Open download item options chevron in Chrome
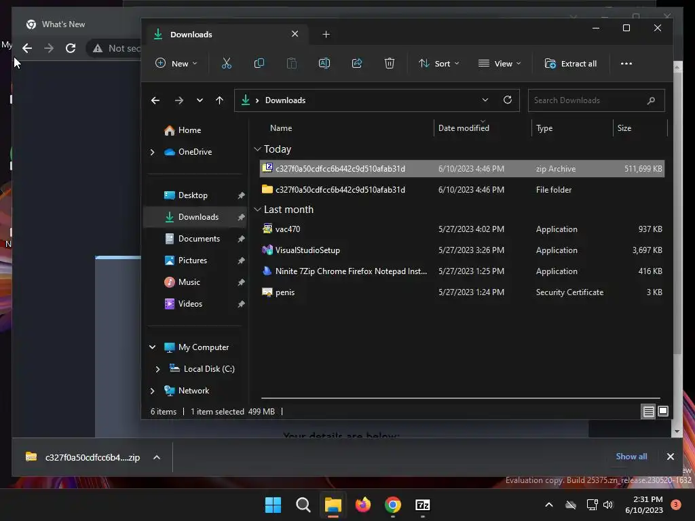 coord(157,457)
